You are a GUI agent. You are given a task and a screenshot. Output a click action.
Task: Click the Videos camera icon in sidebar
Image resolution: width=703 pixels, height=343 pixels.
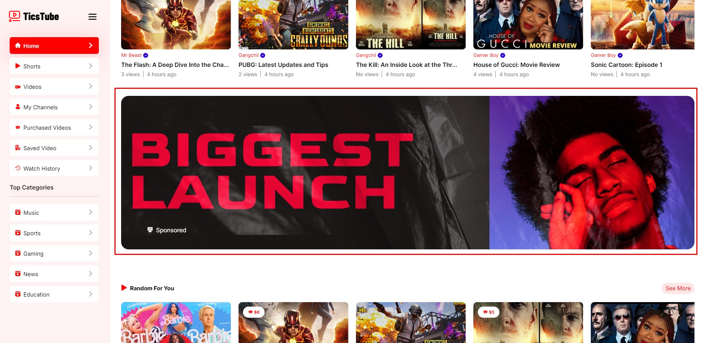17,87
